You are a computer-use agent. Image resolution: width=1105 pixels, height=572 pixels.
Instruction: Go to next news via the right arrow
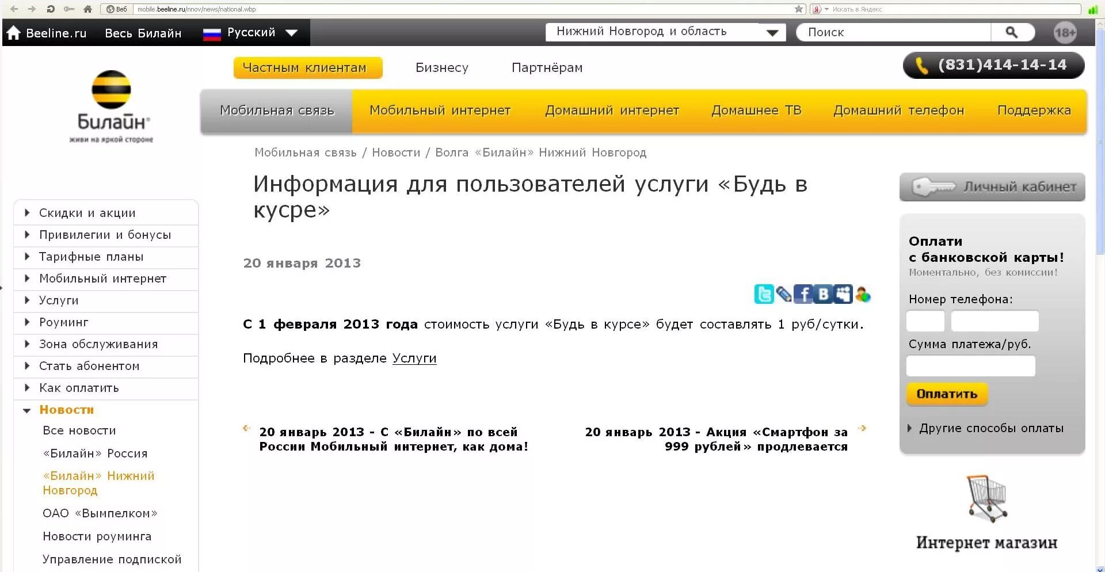pos(862,428)
